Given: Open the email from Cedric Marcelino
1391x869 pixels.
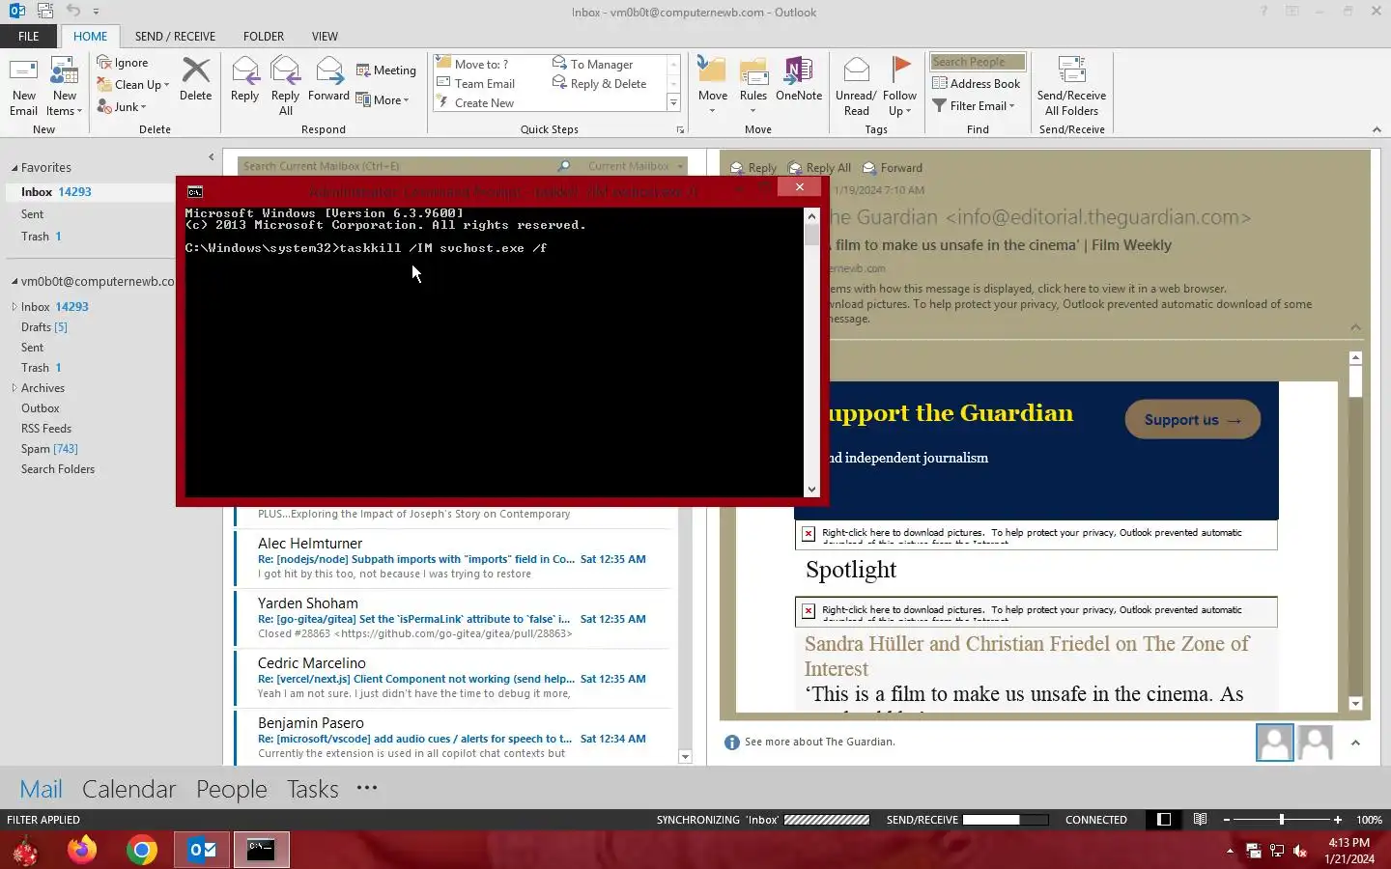Looking at the screenshot, I should (x=452, y=678).
